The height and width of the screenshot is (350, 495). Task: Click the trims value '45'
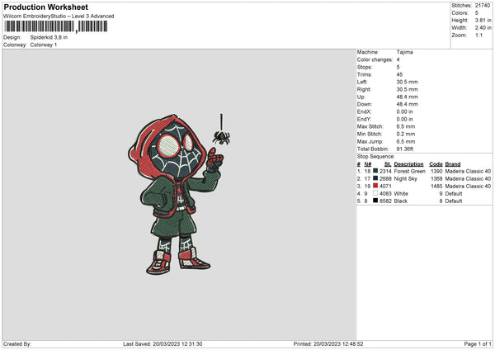pyautogui.click(x=399, y=74)
